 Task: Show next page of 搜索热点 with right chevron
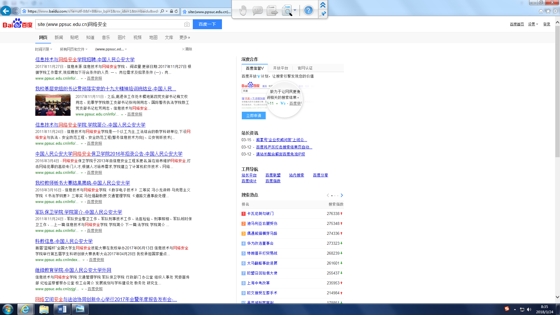[342, 195]
